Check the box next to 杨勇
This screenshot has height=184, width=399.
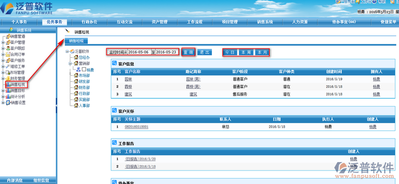tap(84, 69)
